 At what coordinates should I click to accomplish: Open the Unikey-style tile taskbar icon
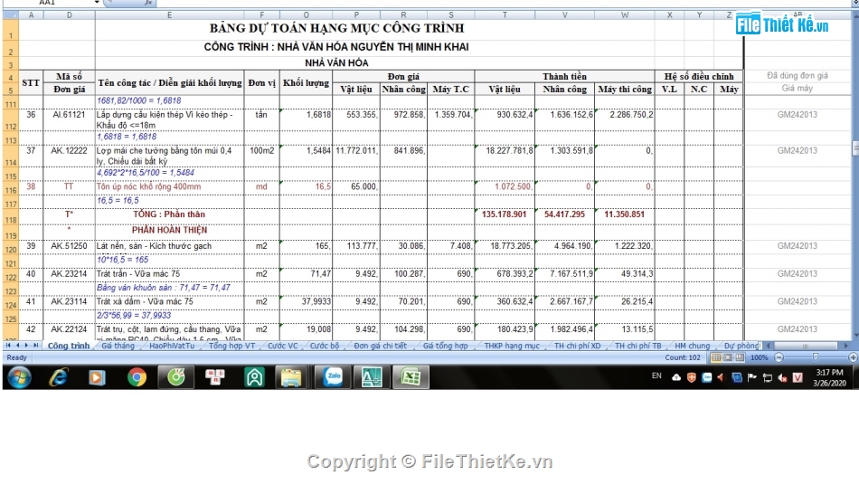pos(215,377)
